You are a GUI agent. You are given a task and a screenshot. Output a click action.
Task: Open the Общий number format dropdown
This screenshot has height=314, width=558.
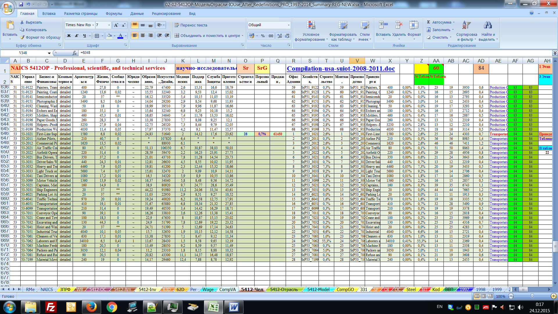pyautogui.click(x=289, y=25)
